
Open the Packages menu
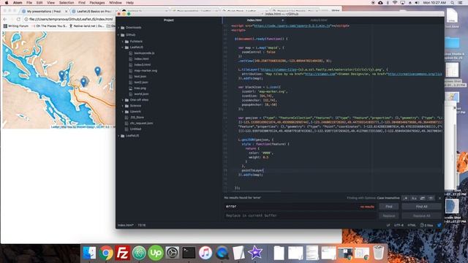[x=97, y=3]
